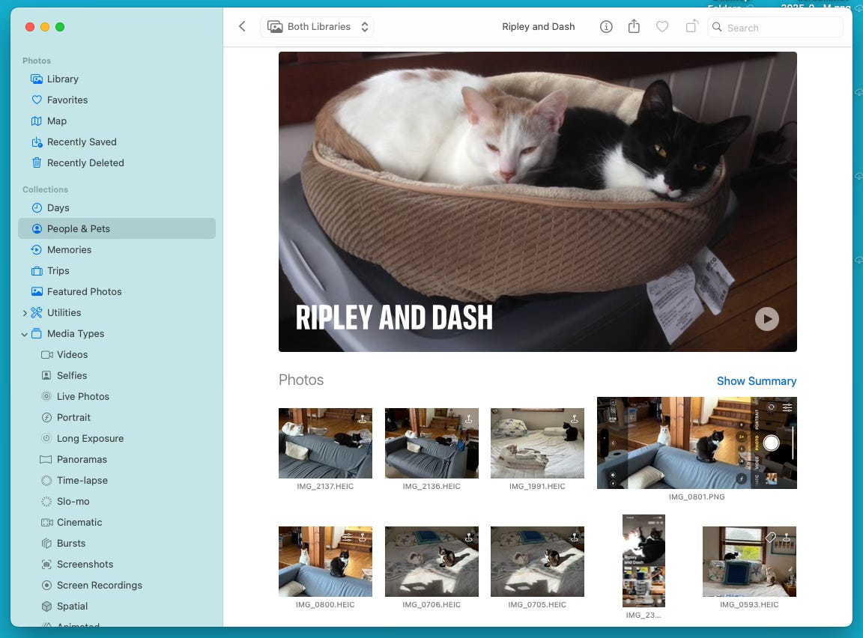Image resolution: width=863 pixels, height=638 pixels.
Task: Click the Days clock icon
Action: [37, 208]
